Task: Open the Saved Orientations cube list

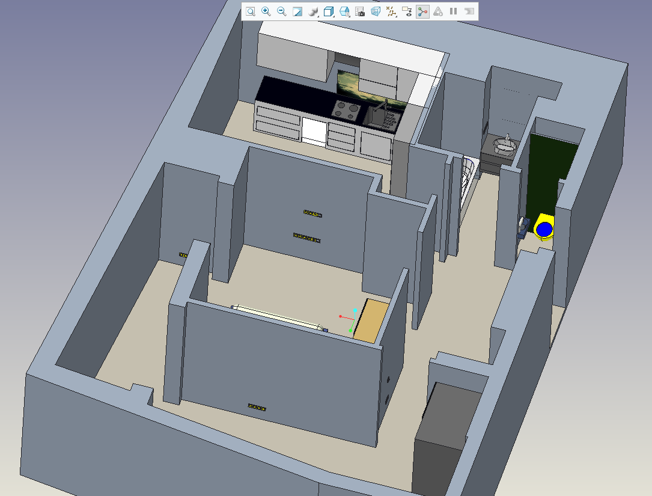Action: (x=329, y=11)
